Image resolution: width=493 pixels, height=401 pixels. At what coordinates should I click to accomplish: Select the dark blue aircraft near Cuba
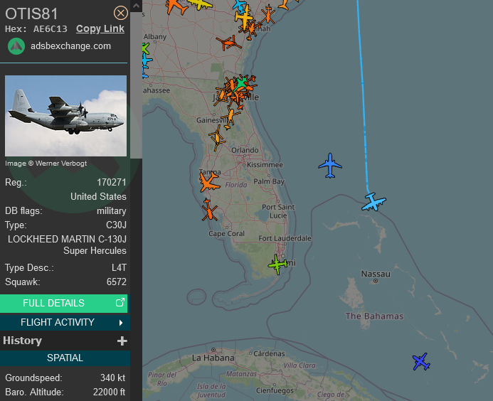(421, 361)
